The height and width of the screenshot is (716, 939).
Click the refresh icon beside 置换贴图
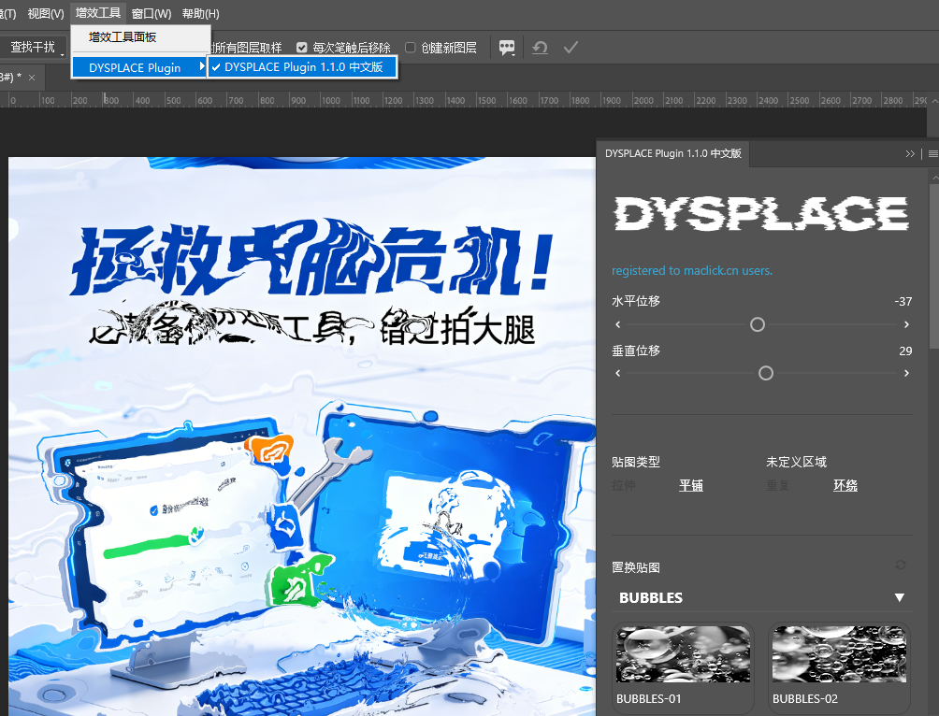[x=900, y=565]
